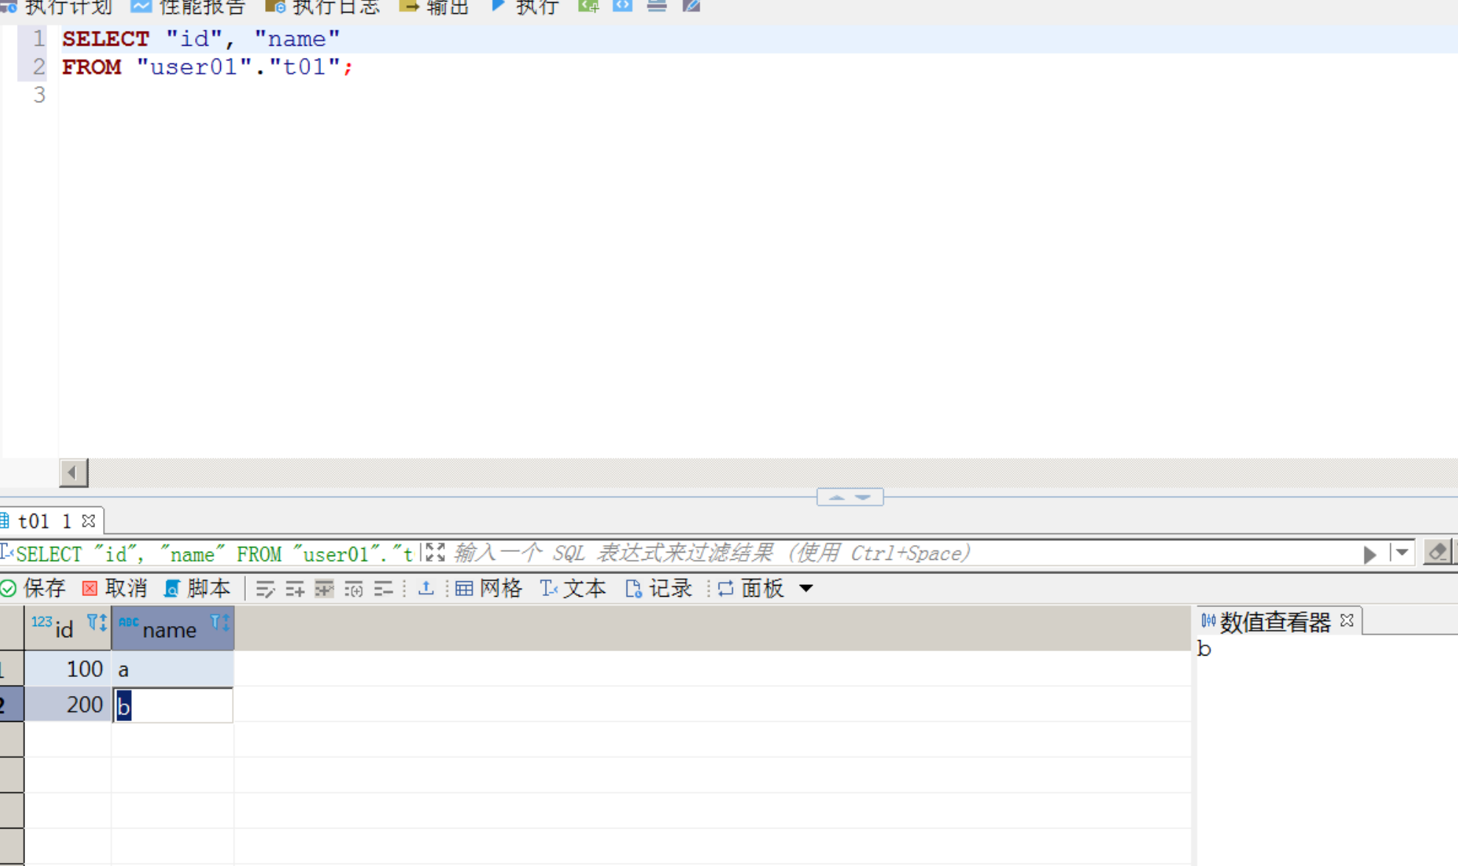Switch to 网格 grid view
Screen dimensions: 1458x866
coord(489,589)
